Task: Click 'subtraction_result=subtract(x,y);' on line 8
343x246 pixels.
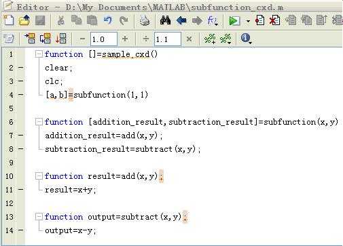Action: tap(123, 149)
